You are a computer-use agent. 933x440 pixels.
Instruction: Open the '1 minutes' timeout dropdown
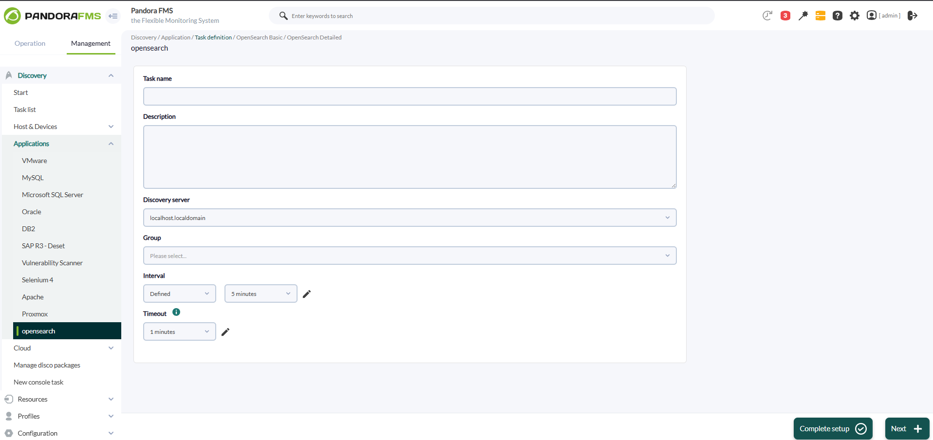179,331
